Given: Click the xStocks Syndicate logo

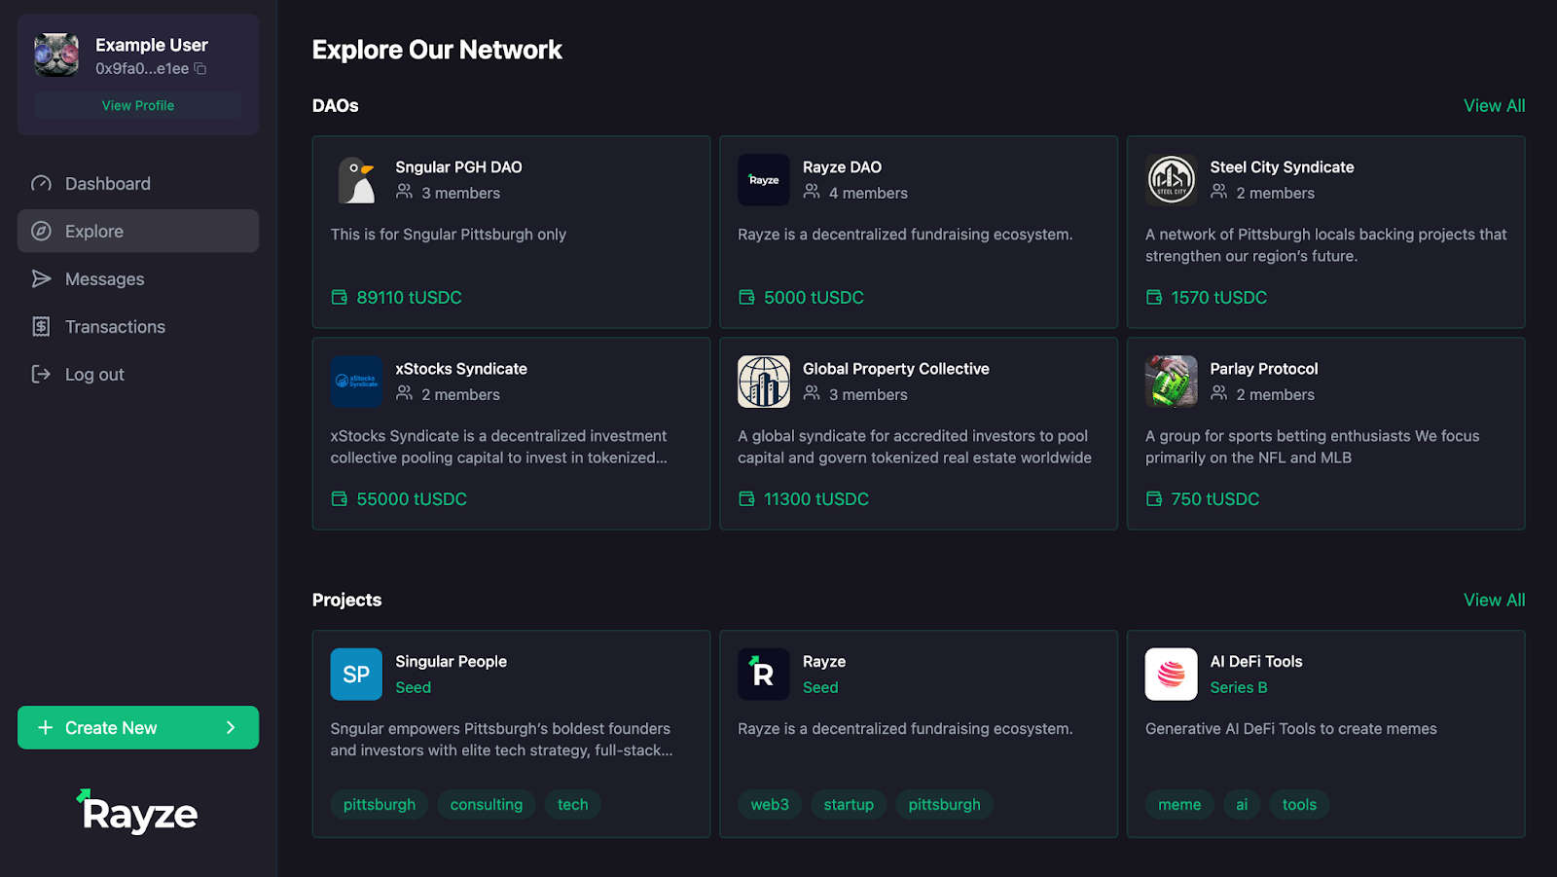Looking at the screenshot, I should 356,382.
